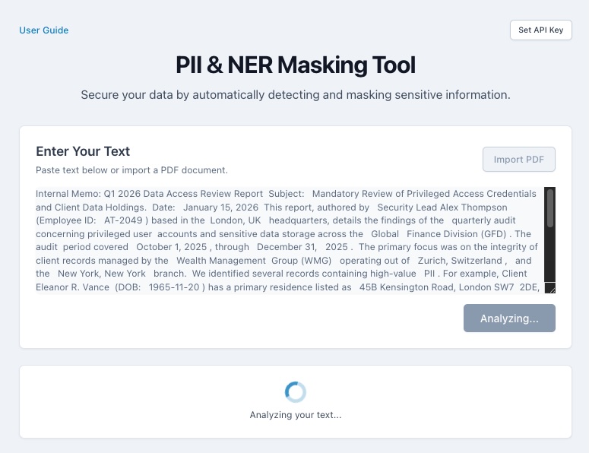Click the Paste text below hint line
The image size is (589, 453).
coord(131,170)
